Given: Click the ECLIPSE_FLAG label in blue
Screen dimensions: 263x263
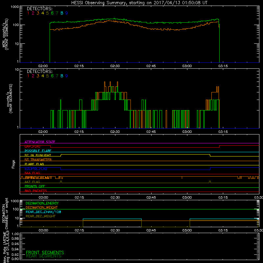Looking at the screenshot, I should 36,169.
